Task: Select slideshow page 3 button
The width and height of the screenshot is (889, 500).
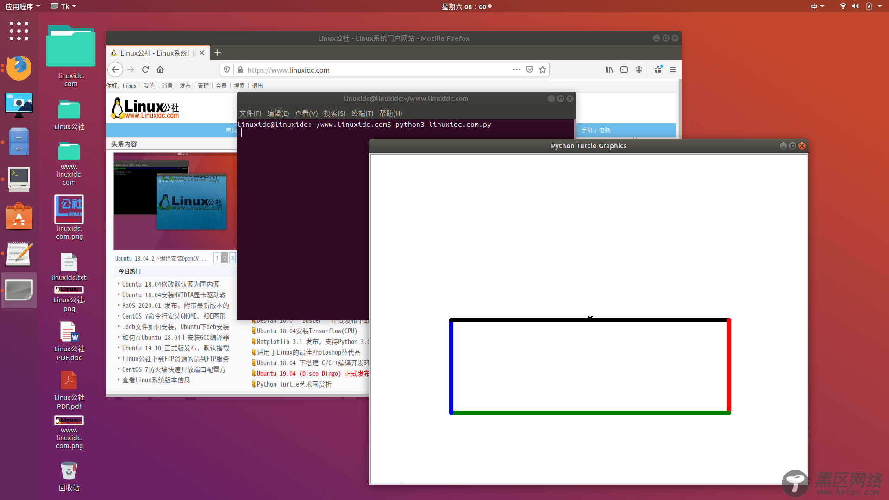Action: click(232, 258)
